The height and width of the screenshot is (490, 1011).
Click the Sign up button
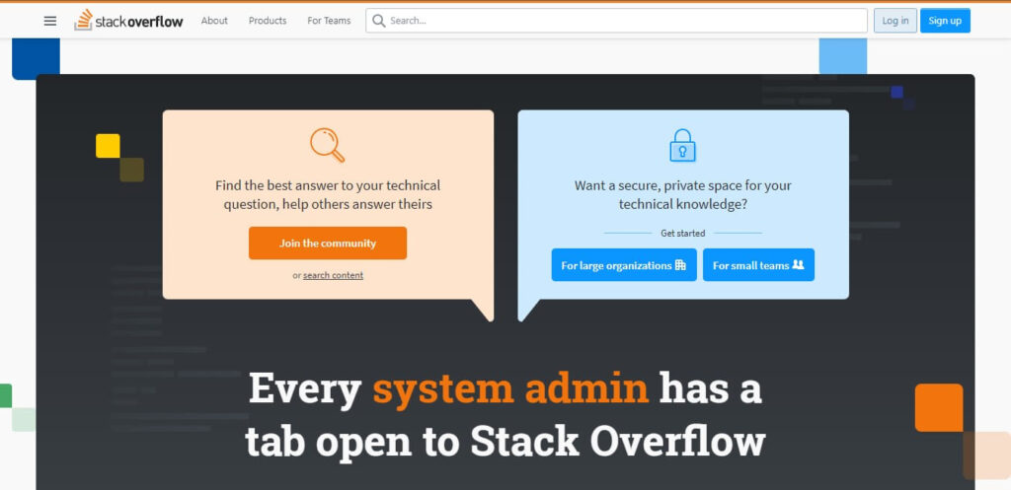click(x=945, y=21)
